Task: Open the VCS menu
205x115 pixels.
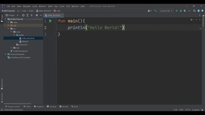Action: pos(68,6)
